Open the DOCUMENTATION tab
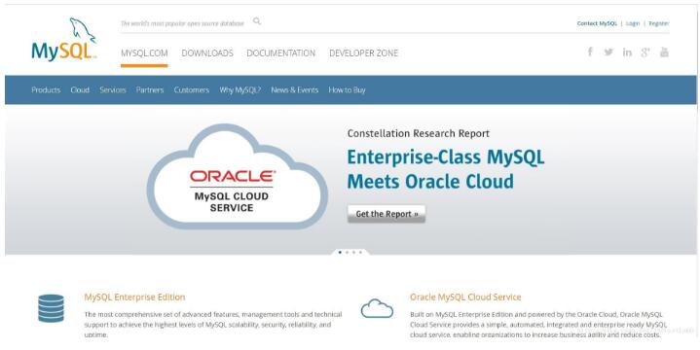700x350 pixels. click(x=280, y=53)
